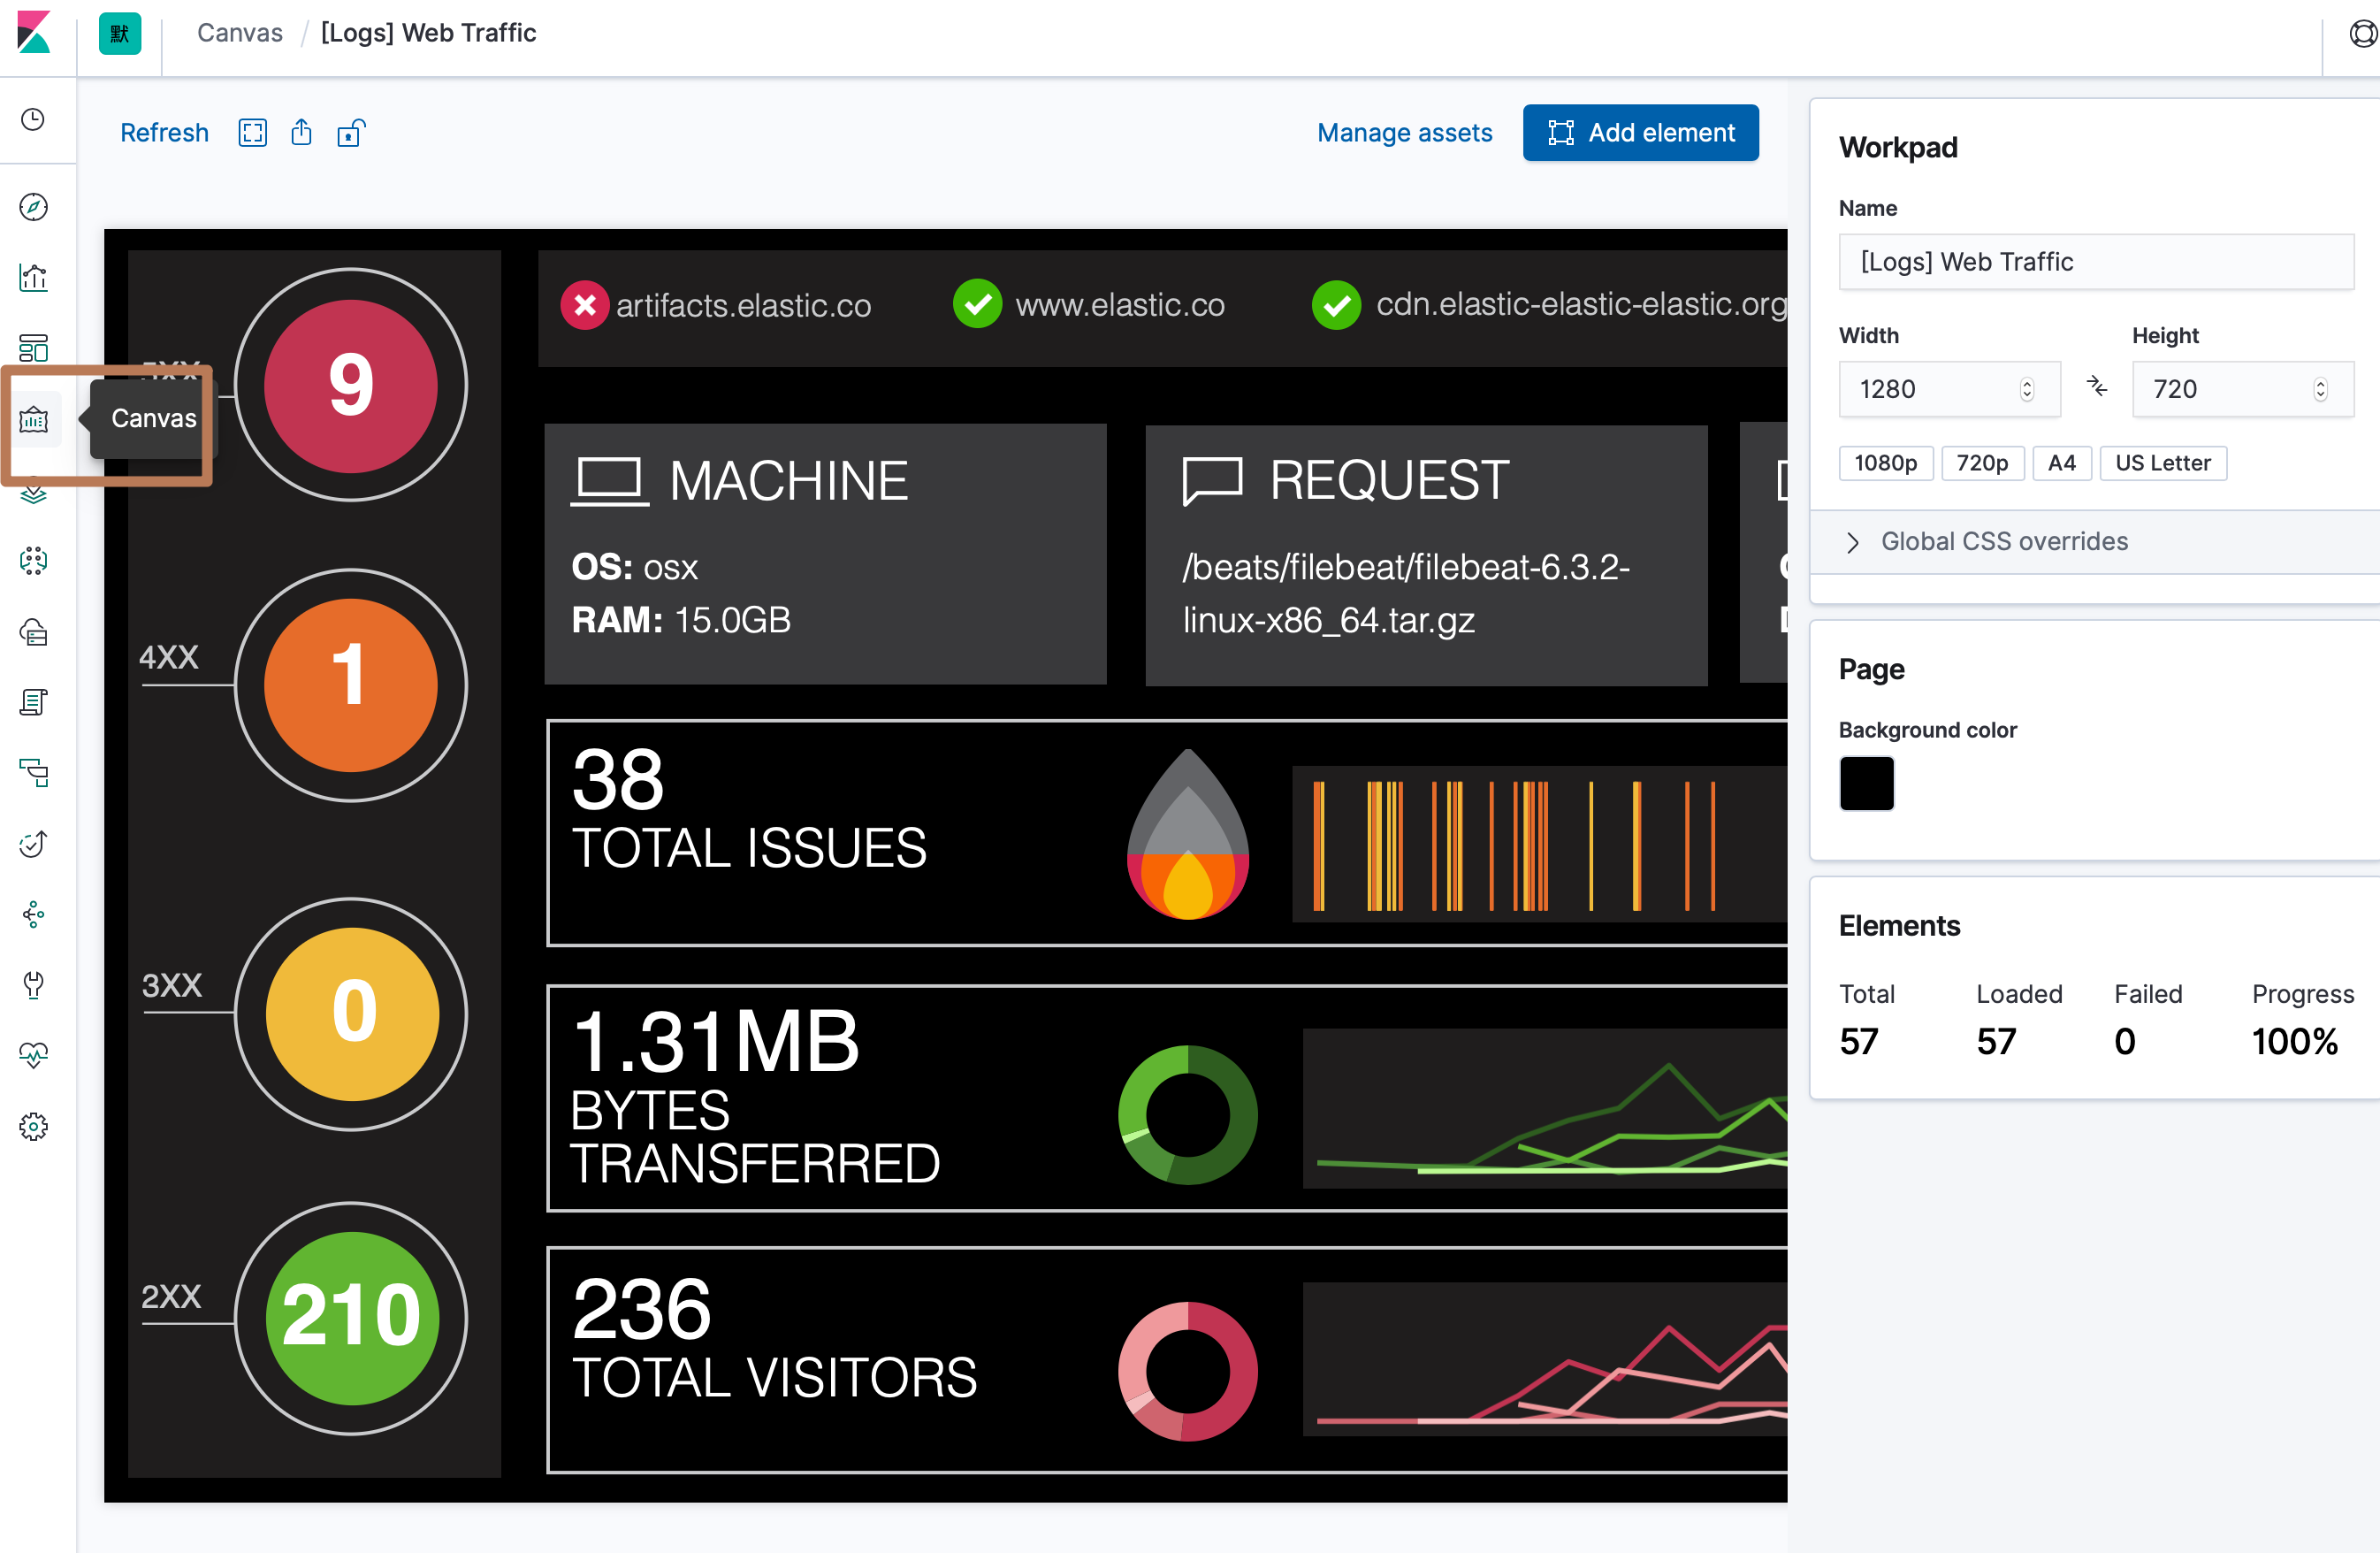Click the fullscreen icon next to Refresh
This screenshot has height=1553, width=2380.
pos(252,133)
